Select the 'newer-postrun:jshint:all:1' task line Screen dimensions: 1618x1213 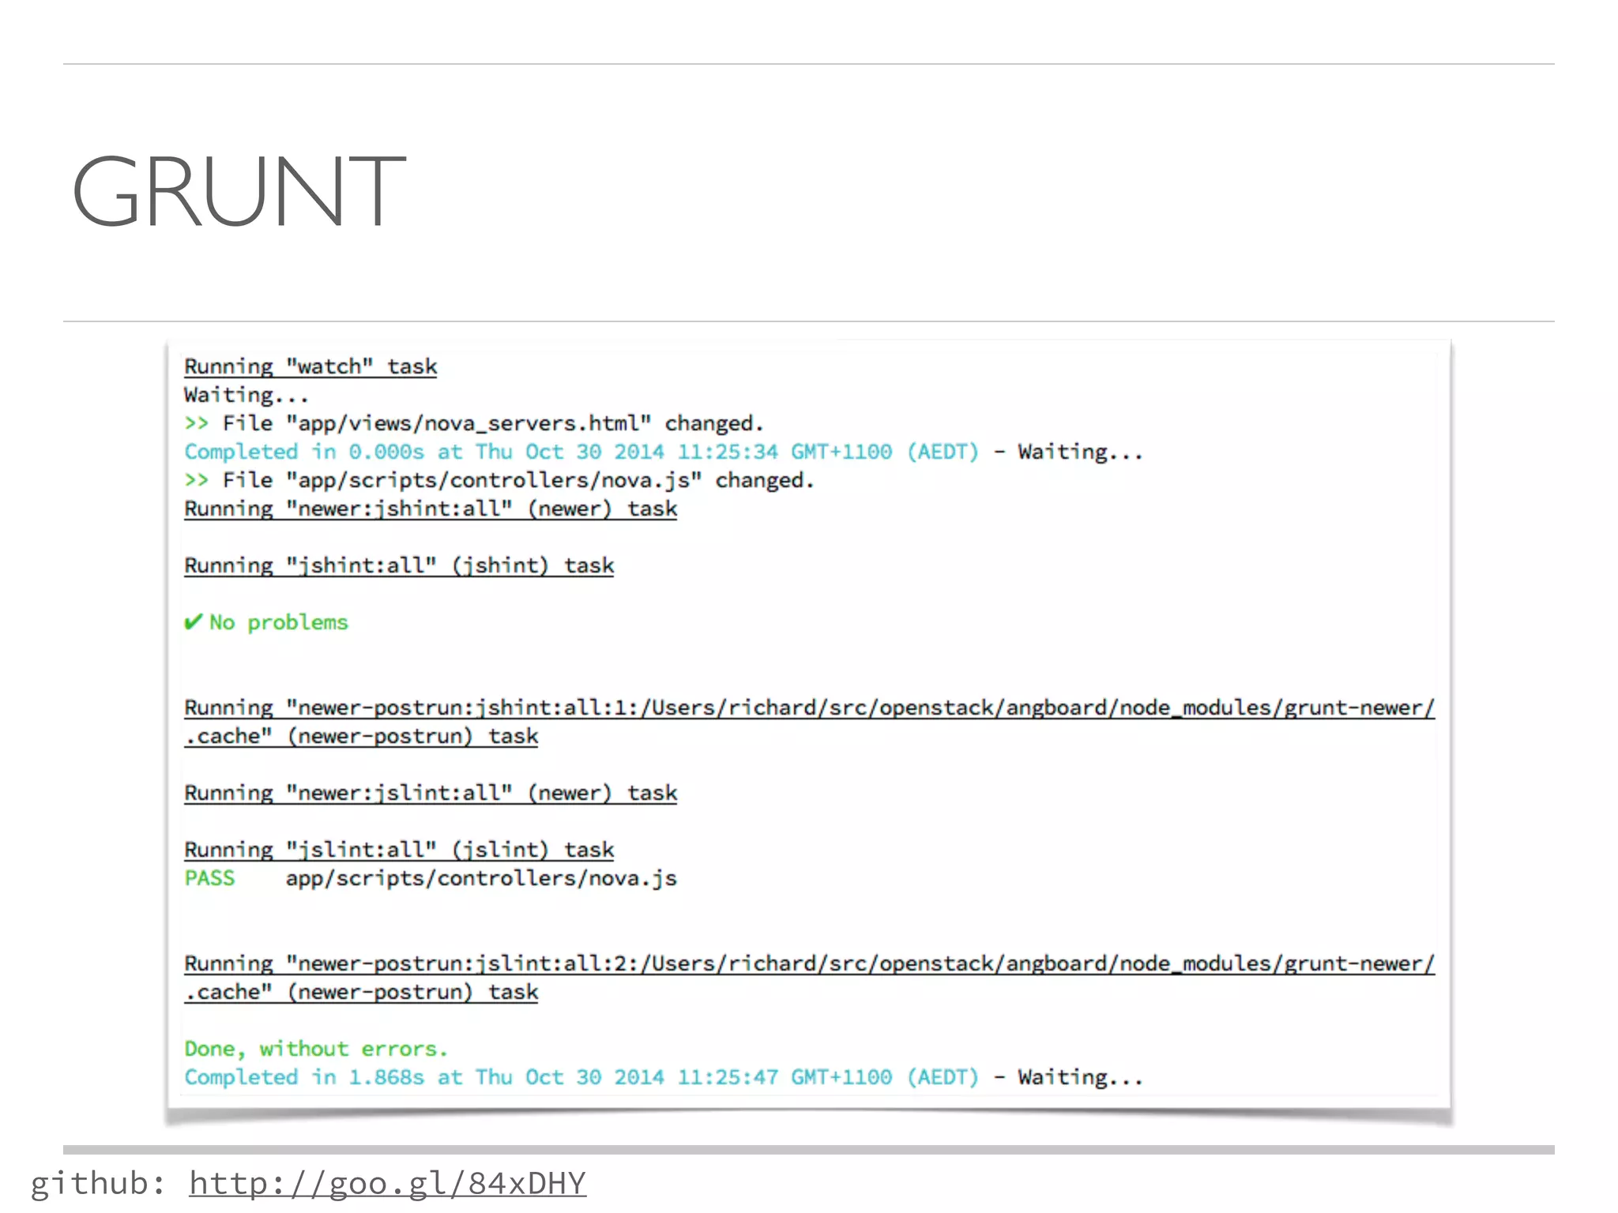809,722
